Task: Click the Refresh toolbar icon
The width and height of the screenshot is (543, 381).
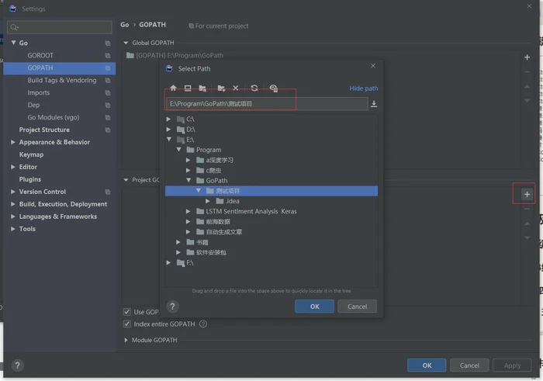Action: pyautogui.click(x=254, y=88)
